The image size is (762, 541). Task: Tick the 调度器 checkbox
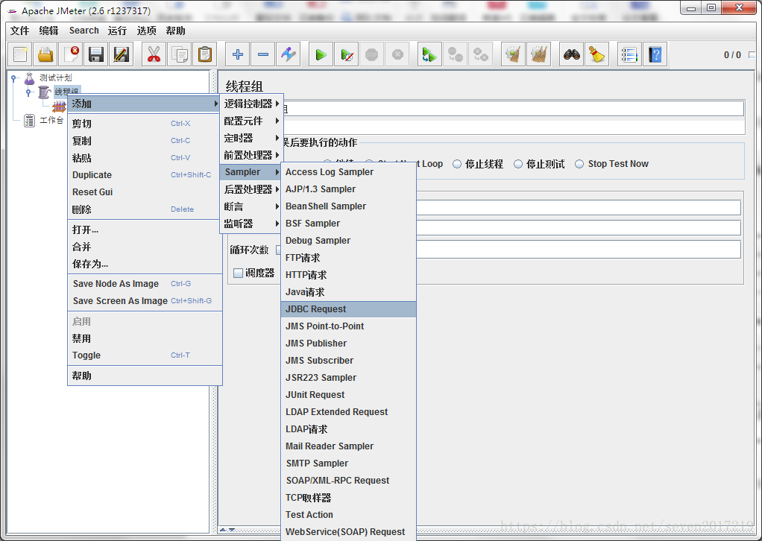[x=238, y=273]
